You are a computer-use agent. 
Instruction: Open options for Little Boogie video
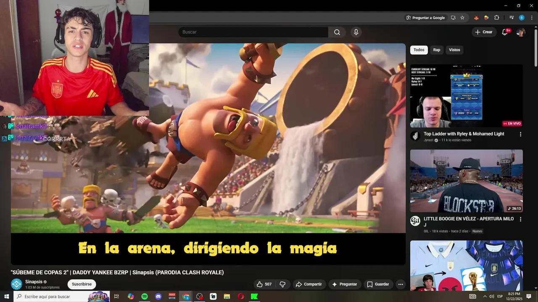click(520, 219)
